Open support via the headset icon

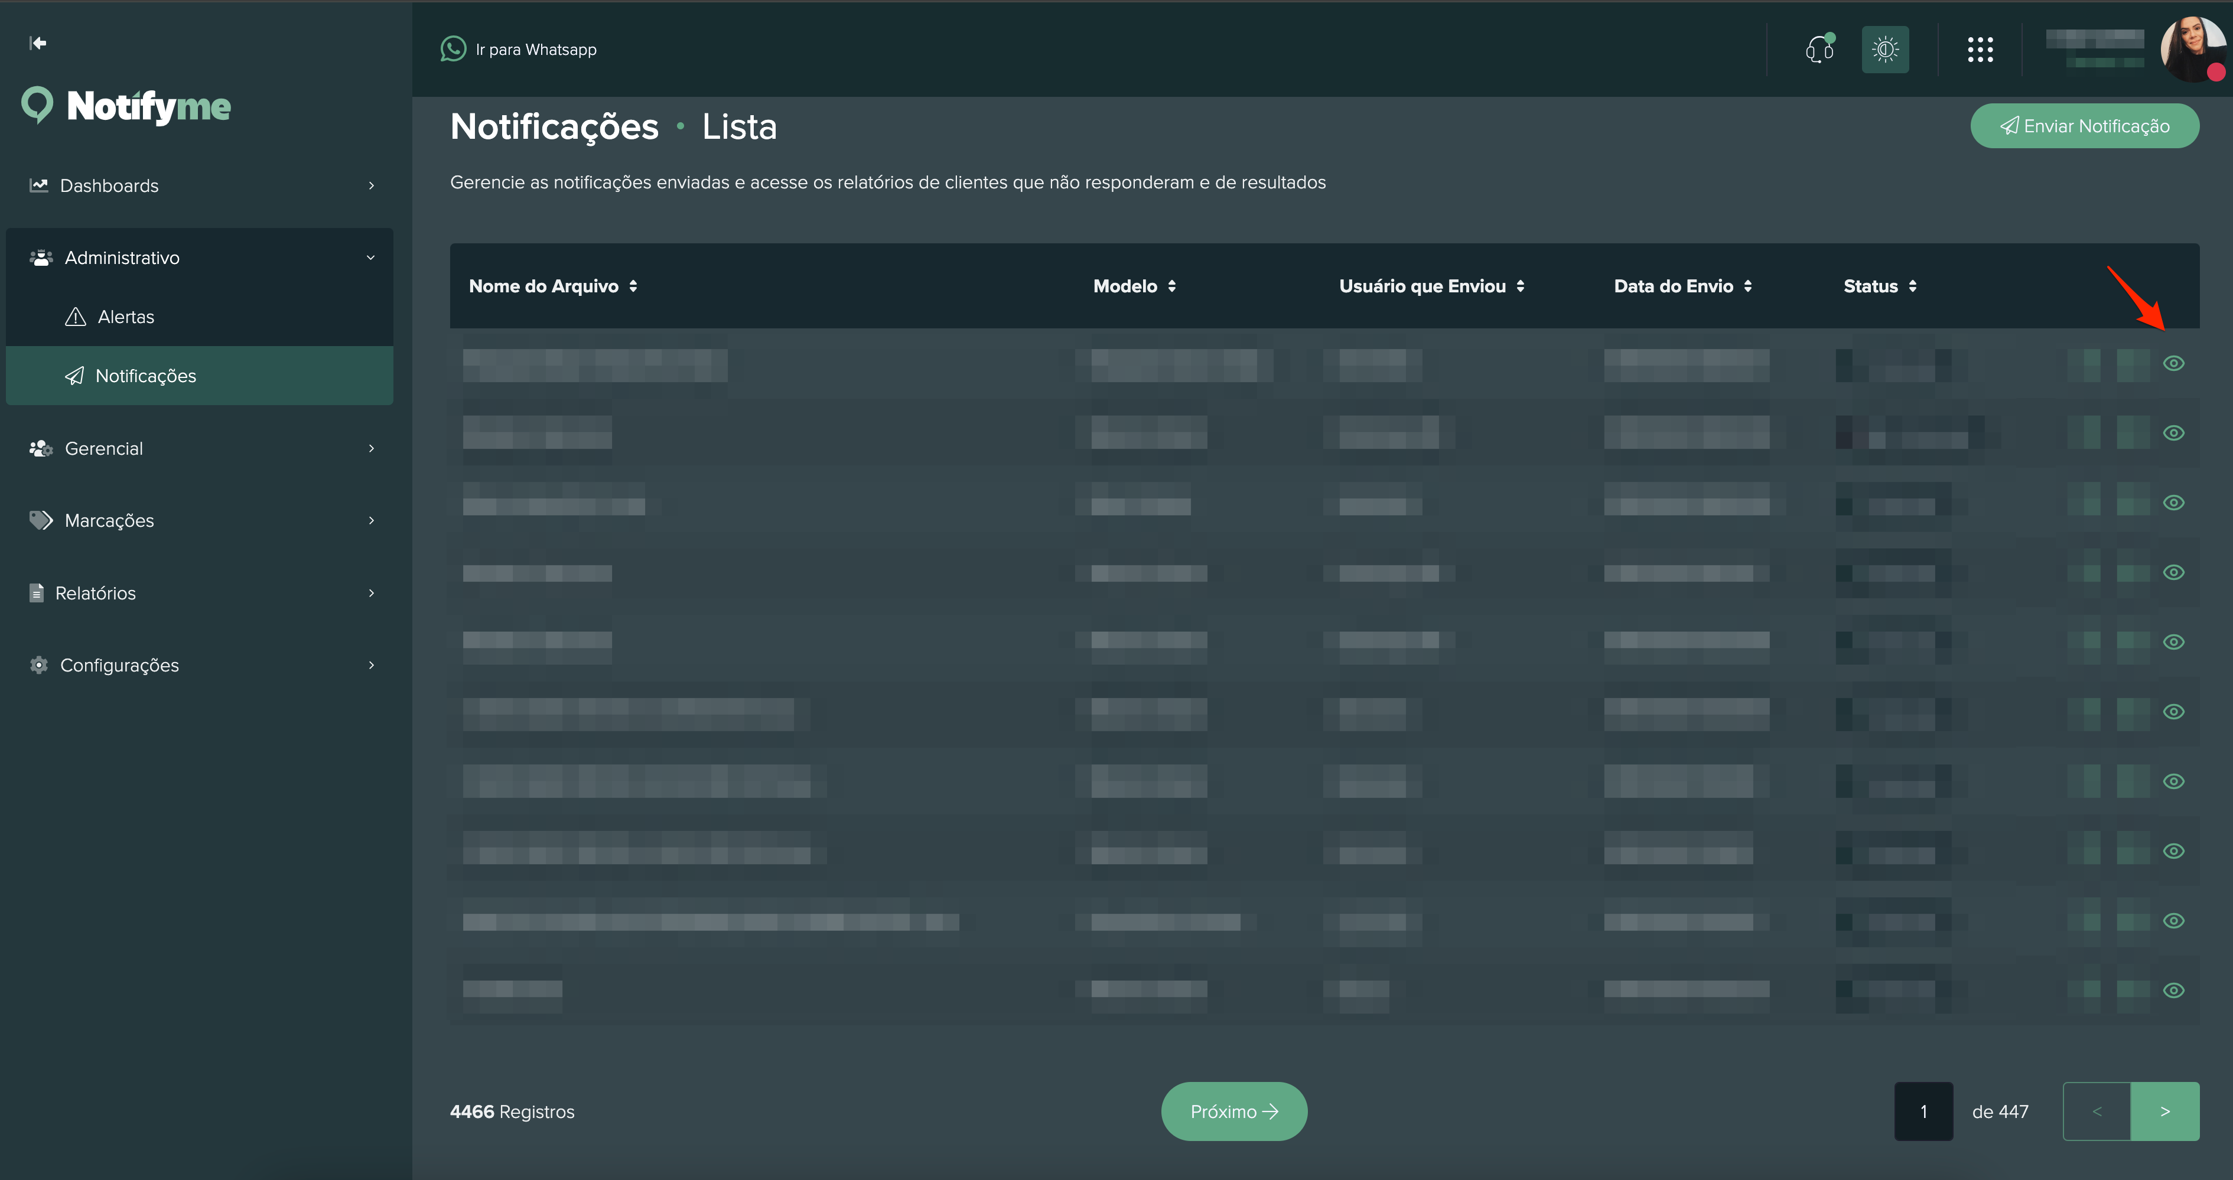[1819, 50]
